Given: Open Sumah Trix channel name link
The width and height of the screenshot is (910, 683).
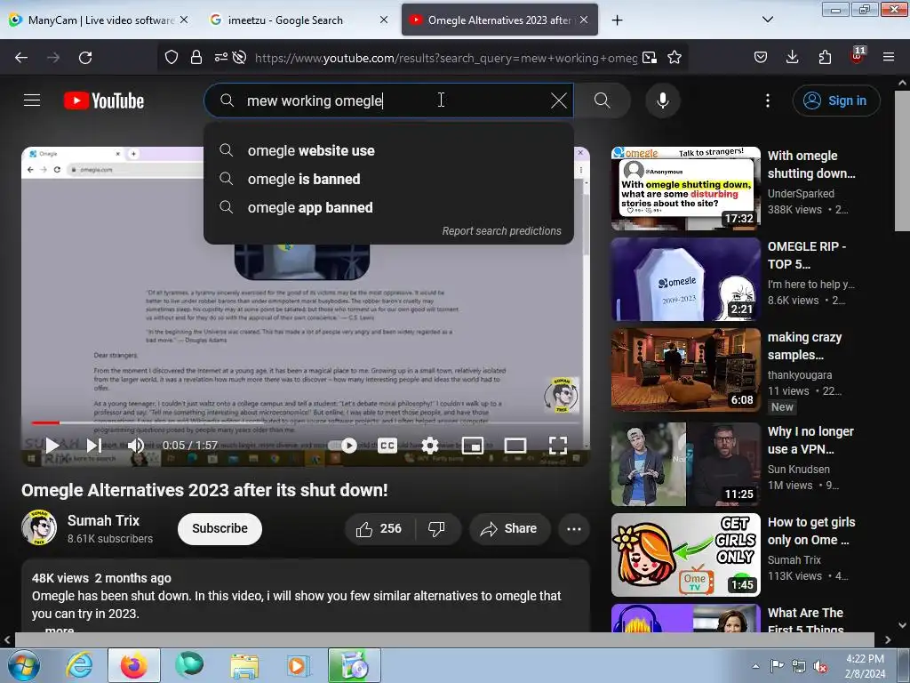Looking at the screenshot, I should (103, 520).
